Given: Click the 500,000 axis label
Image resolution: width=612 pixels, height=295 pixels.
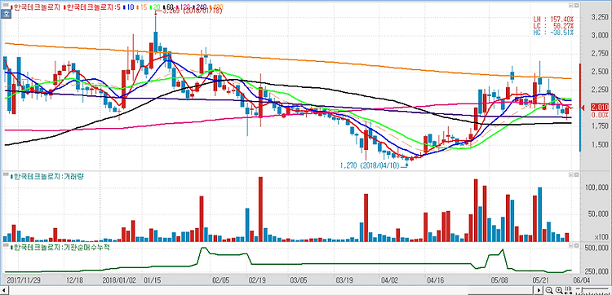Looking at the screenshot, I should [596, 248].
